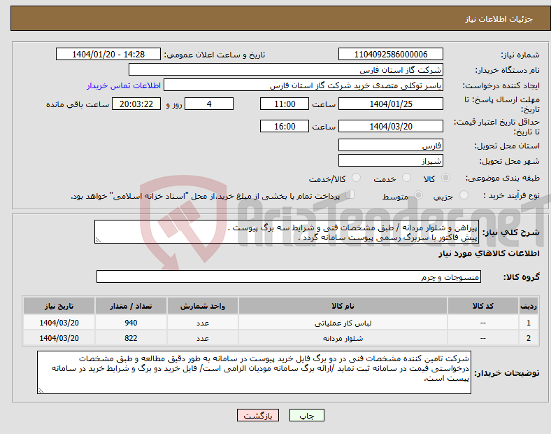Select the متوسط purchase type radio
Screen dimensions: 551x434
tap(418, 195)
